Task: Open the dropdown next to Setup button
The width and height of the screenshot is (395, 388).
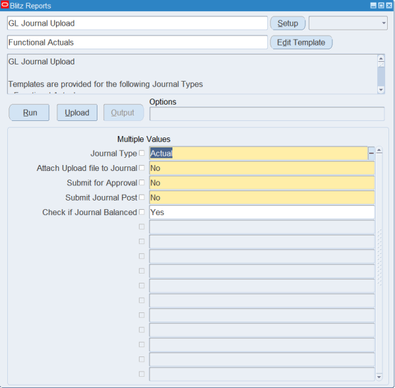Action: pos(348,23)
